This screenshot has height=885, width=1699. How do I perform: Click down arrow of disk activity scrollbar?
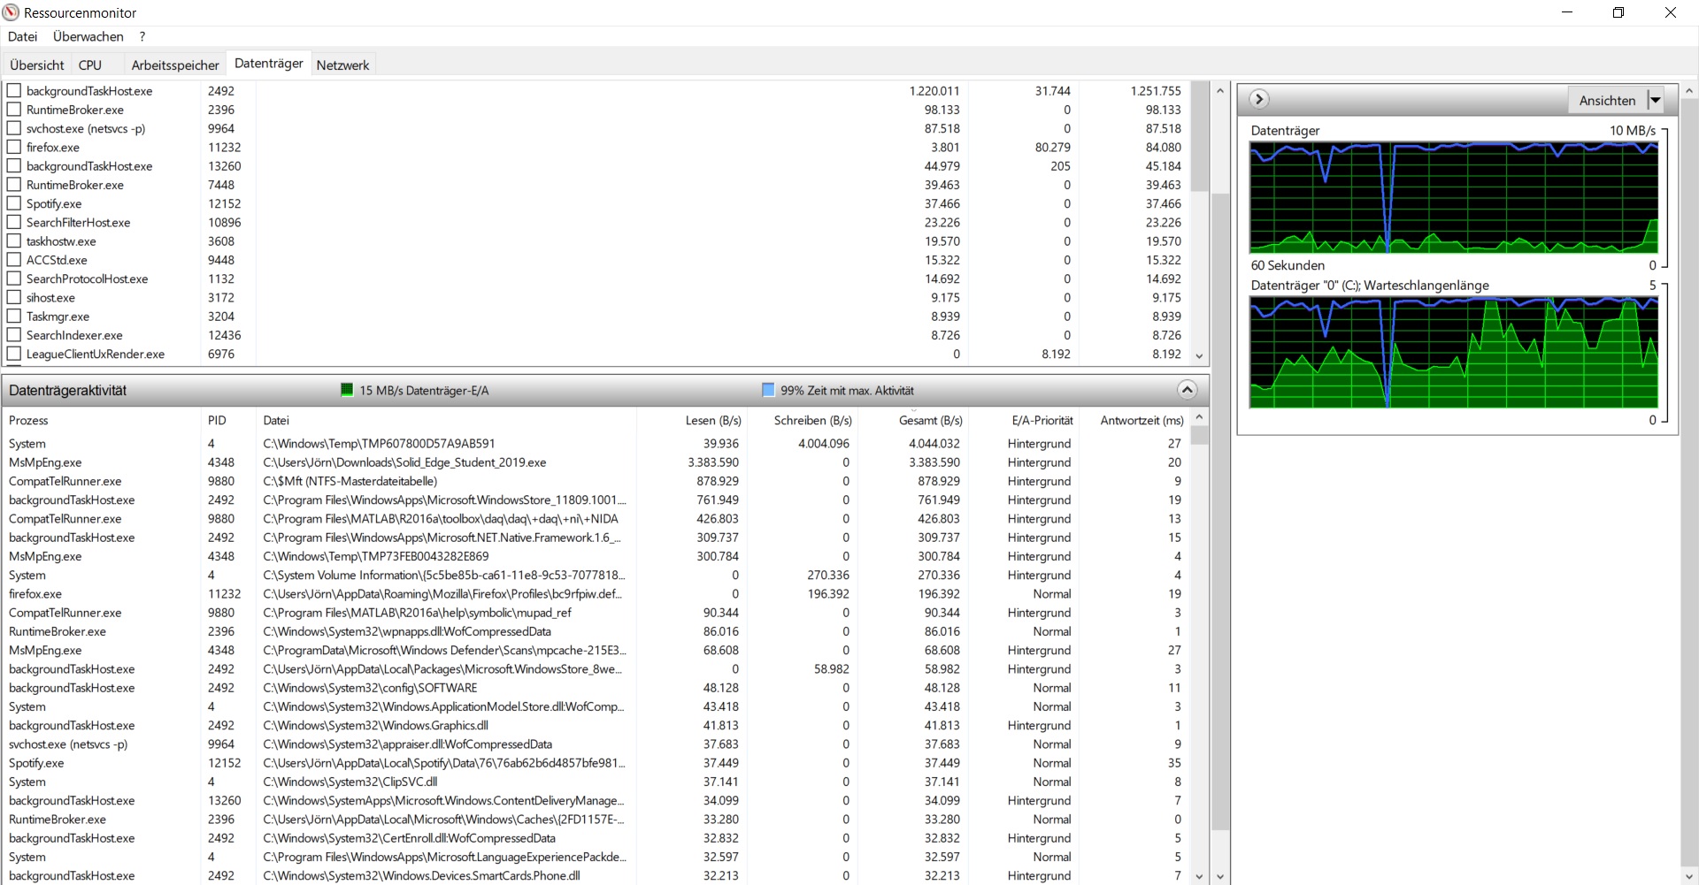point(1199,876)
